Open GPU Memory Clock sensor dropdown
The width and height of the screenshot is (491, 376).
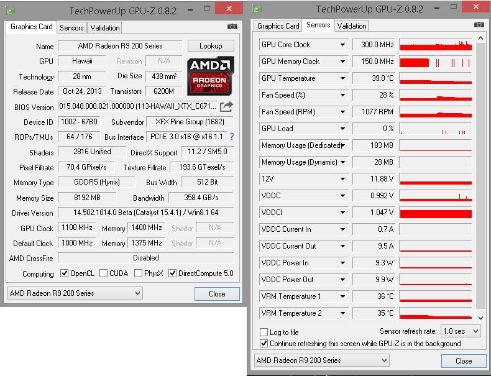[342, 62]
